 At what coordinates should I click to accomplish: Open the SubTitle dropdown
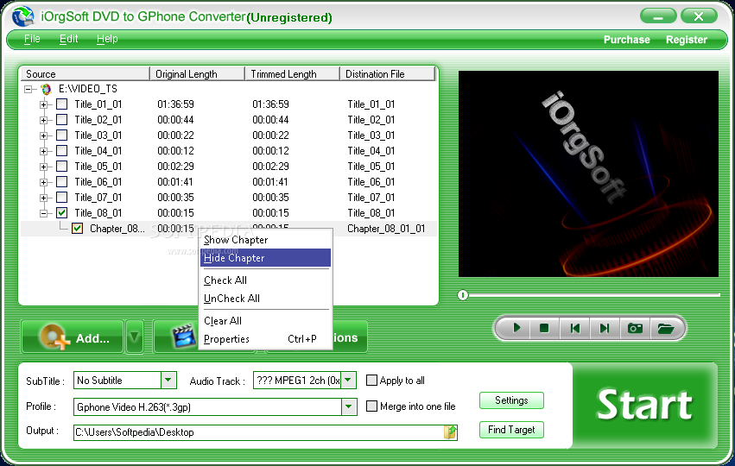(168, 380)
